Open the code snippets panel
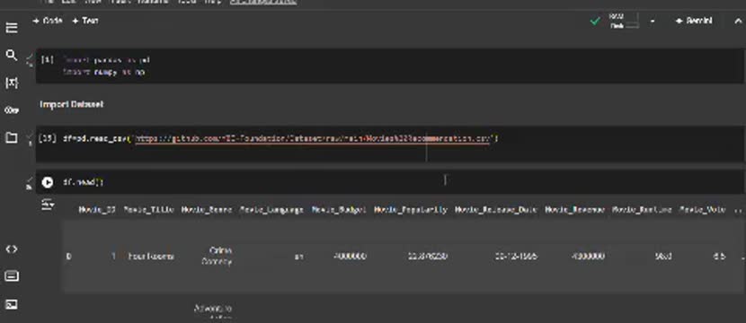 click(12, 249)
